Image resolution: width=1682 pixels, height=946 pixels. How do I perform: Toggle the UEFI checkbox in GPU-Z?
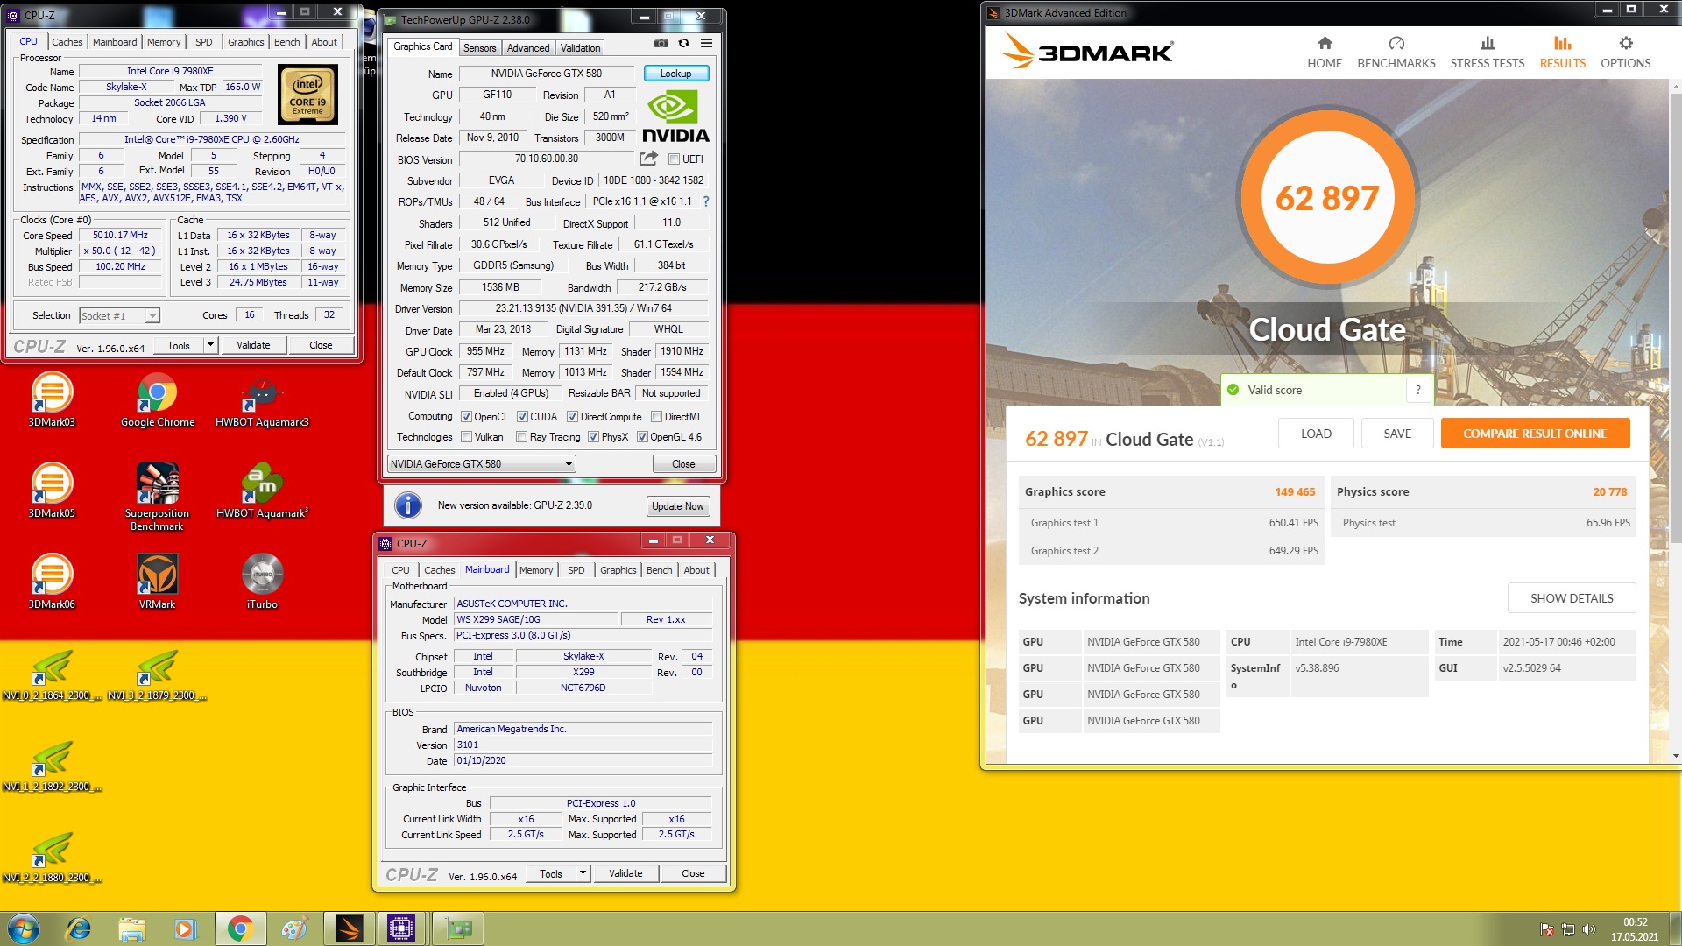(x=674, y=159)
